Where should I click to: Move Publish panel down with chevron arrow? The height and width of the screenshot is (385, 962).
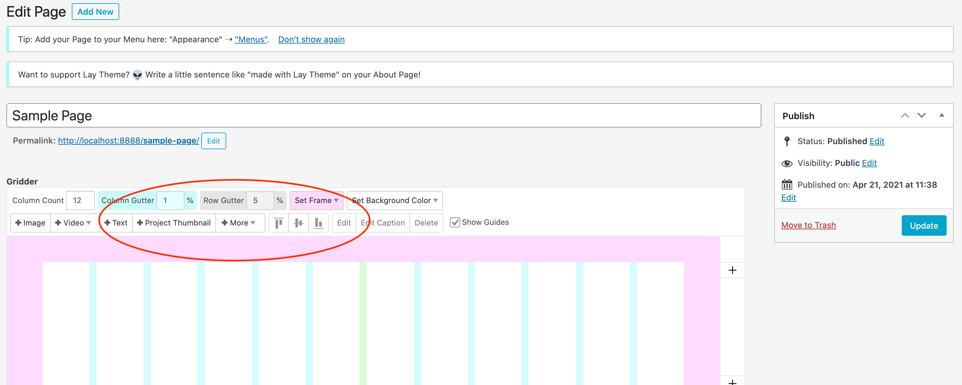(x=921, y=116)
